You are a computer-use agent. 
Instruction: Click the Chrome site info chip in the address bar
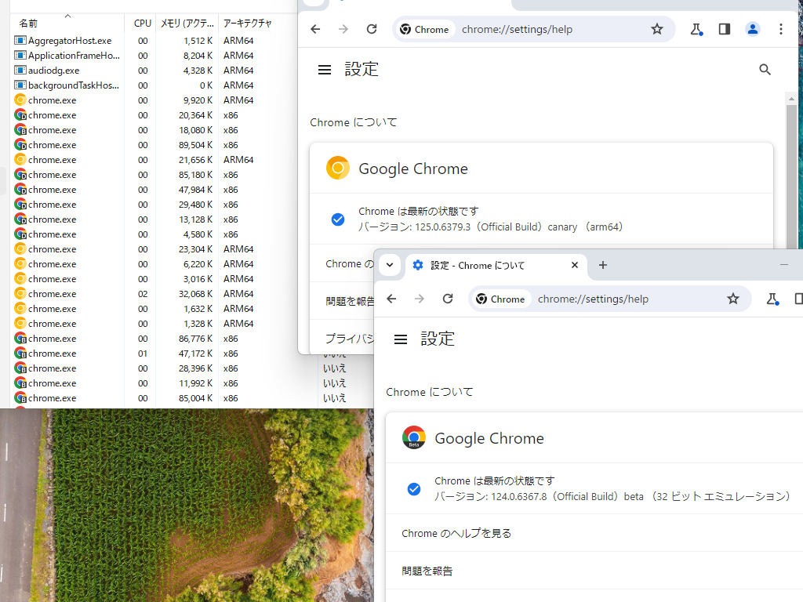point(424,29)
